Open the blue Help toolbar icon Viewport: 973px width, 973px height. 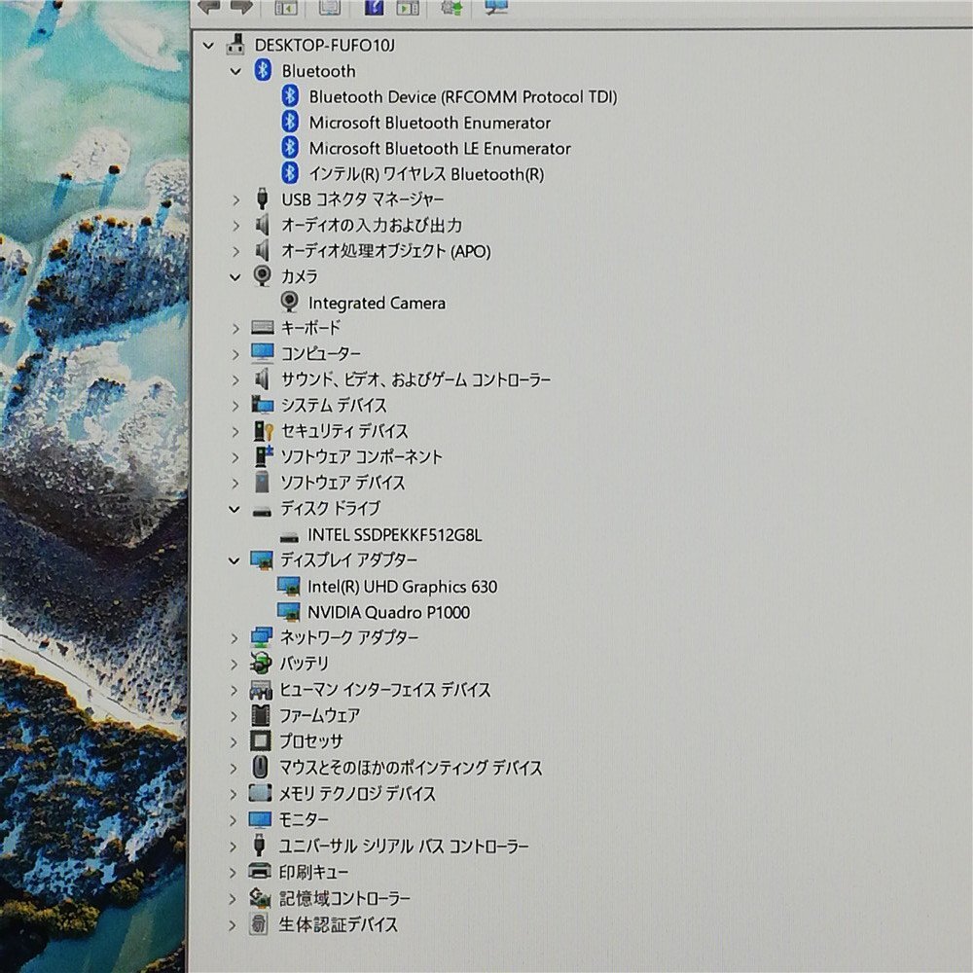click(x=374, y=6)
